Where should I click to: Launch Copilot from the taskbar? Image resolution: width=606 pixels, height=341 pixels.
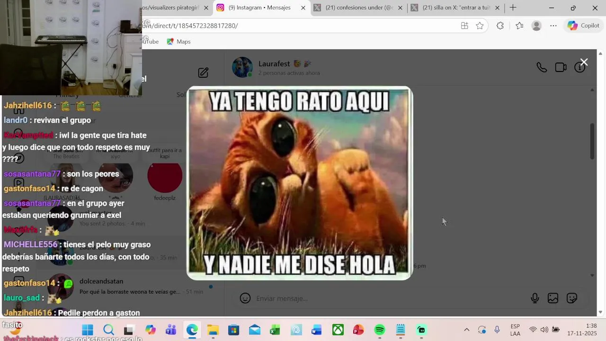coord(151,330)
